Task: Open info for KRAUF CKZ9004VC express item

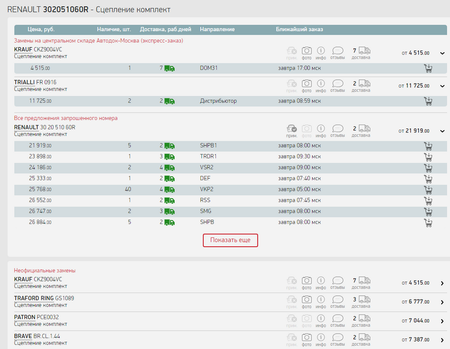Action: [x=321, y=53]
